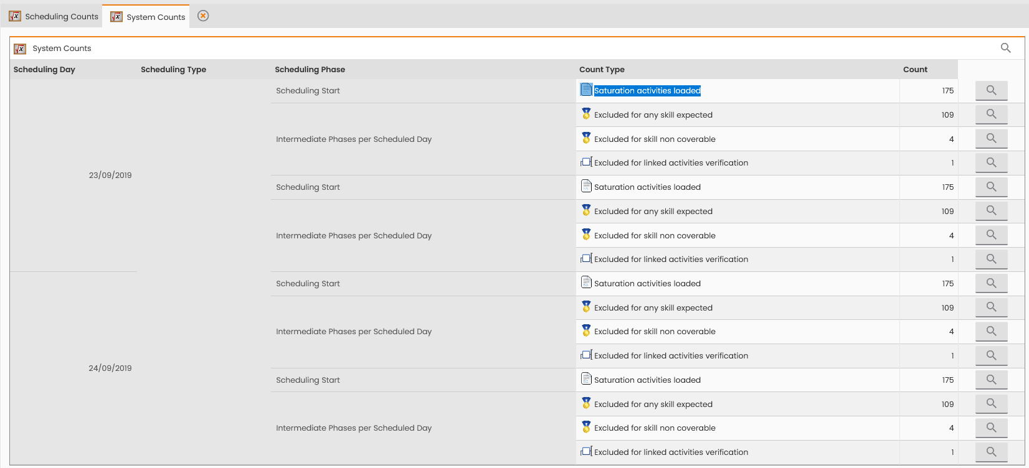Click the bottom-most Excluded for skill non coverable medal
Viewport: 1029px width, 468px height.
tap(586, 427)
